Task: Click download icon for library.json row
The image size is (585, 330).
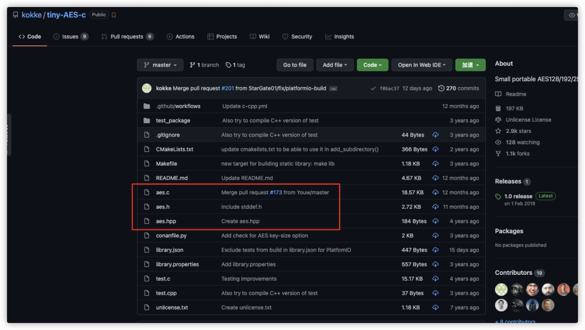Action: click(435, 250)
